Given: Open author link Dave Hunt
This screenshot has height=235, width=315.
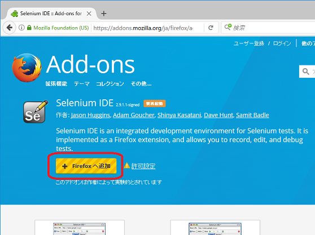Looking at the screenshot, I should 218,115.
